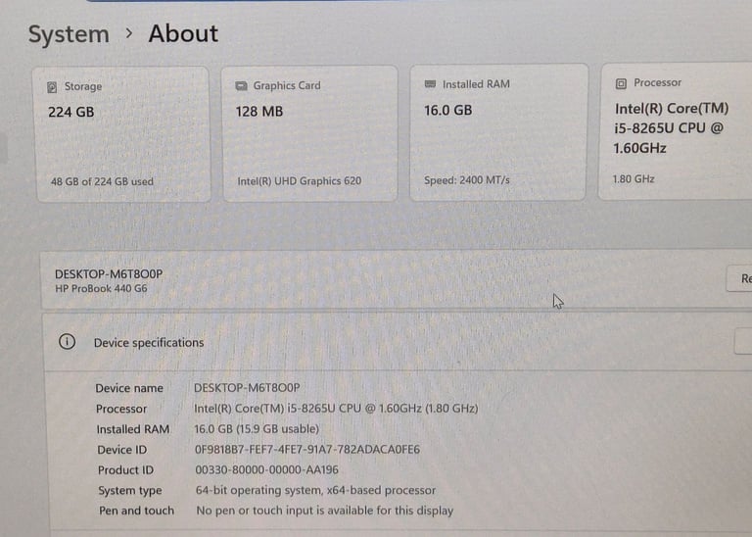The height and width of the screenshot is (537, 752).
Task: Select "No pen or touch input" value
Action: pyautogui.click(x=325, y=511)
